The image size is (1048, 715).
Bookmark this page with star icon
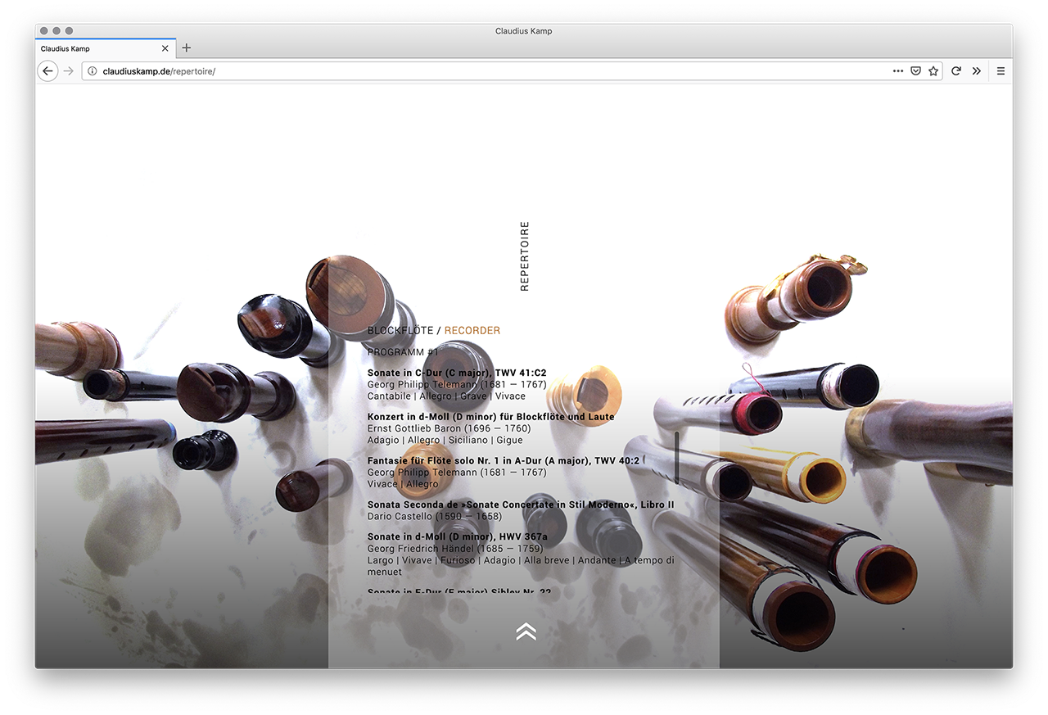tap(933, 71)
